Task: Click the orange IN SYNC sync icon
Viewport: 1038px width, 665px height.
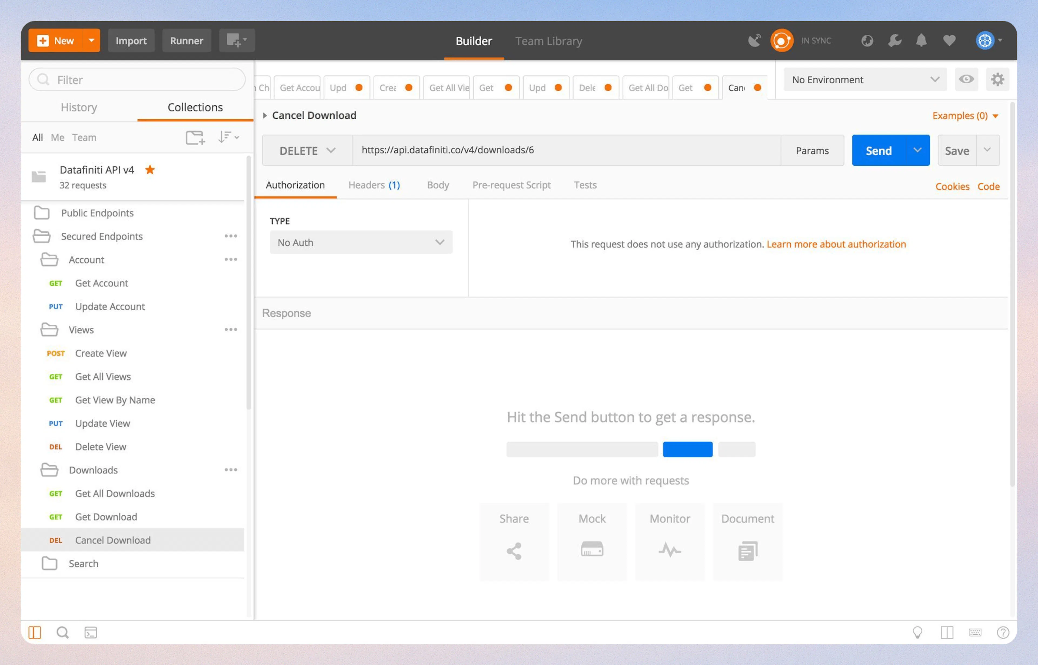Action: click(782, 40)
